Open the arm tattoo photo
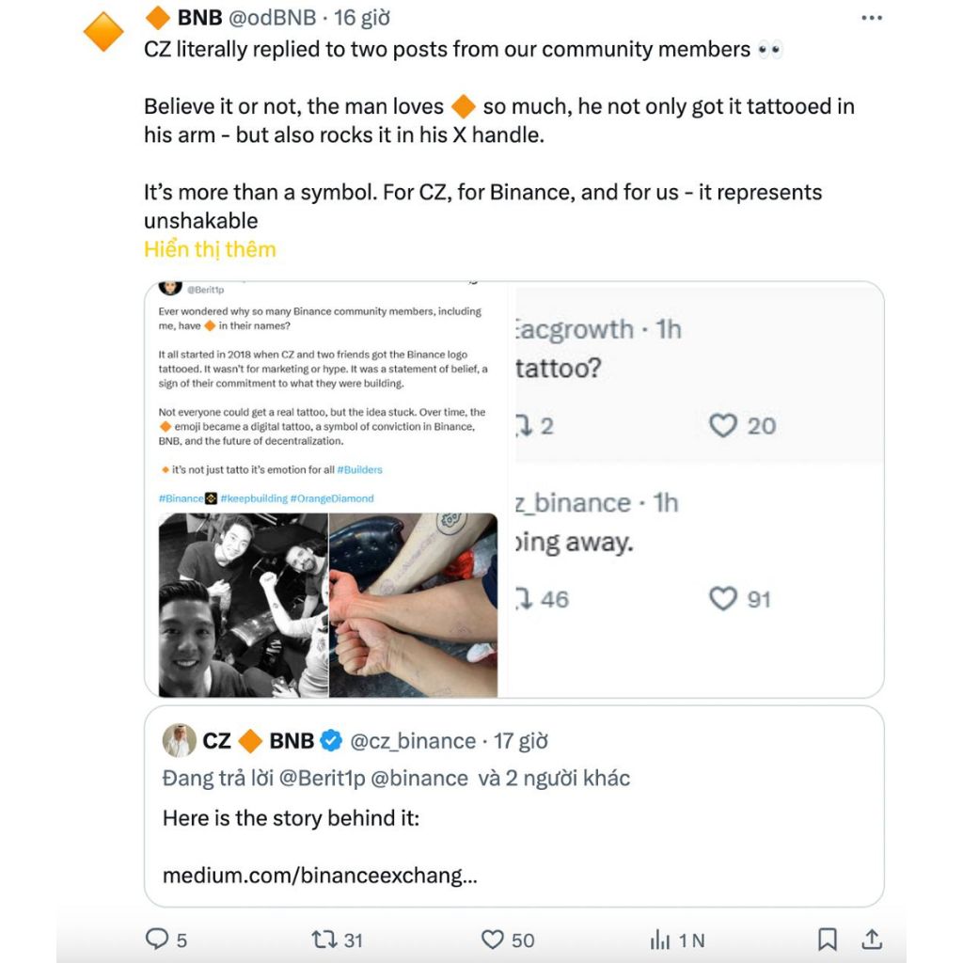 coord(413,605)
